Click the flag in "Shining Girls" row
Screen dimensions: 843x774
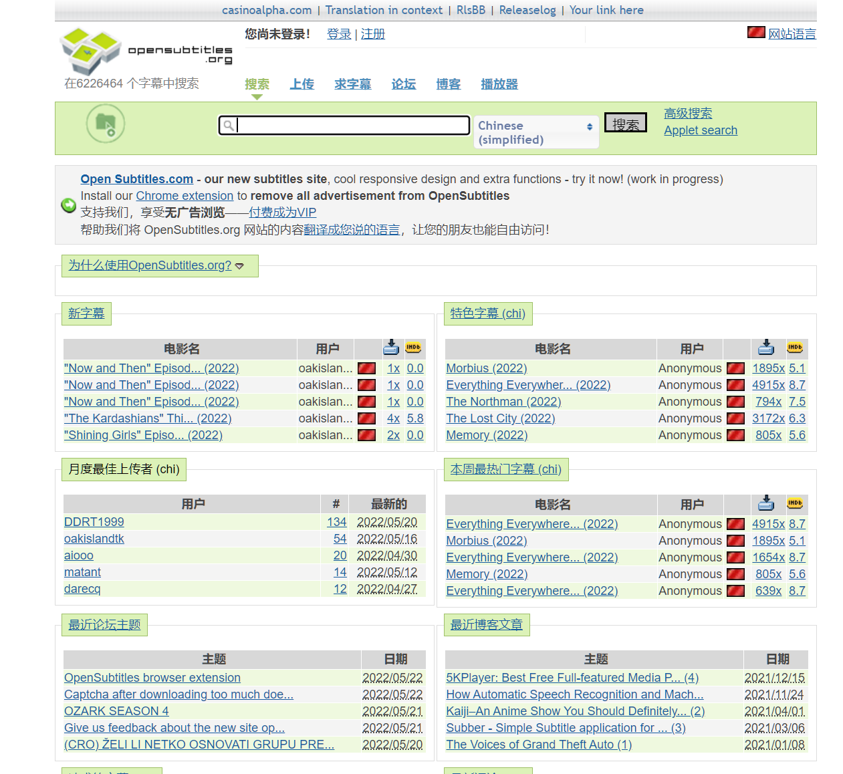click(366, 435)
